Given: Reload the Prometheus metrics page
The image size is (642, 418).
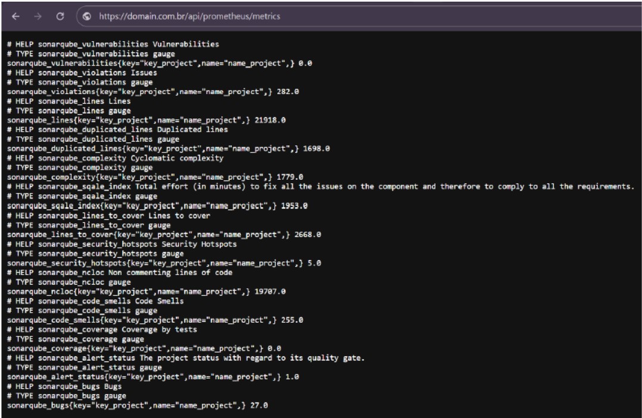Looking at the screenshot, I should pos(60,17).
